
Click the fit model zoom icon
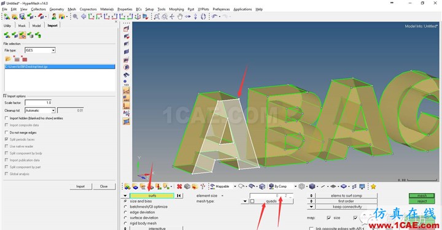tap(157, 17)
